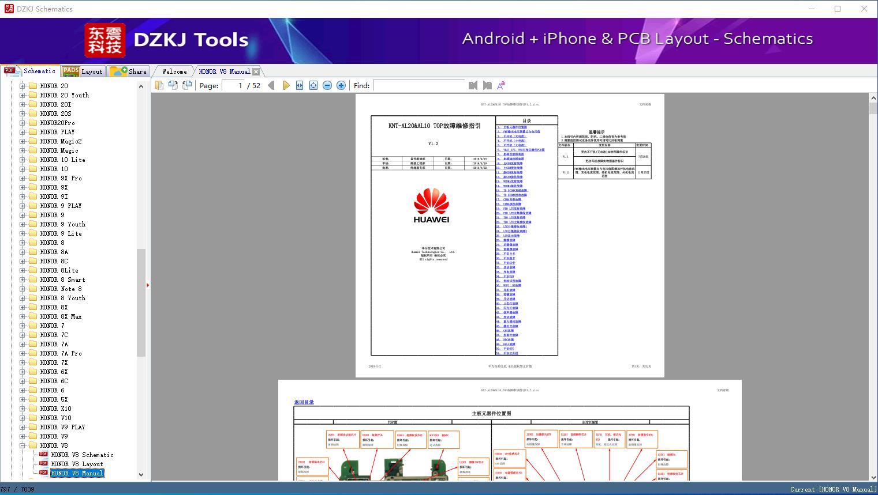Expand the HONOR 9 Youth folder
Screen dimensions: 878x495
[x=23, y=224]
